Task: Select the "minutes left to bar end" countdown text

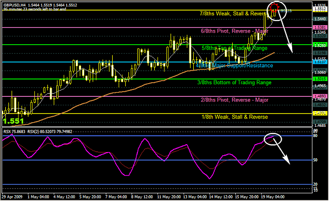Action: [35, 9]
